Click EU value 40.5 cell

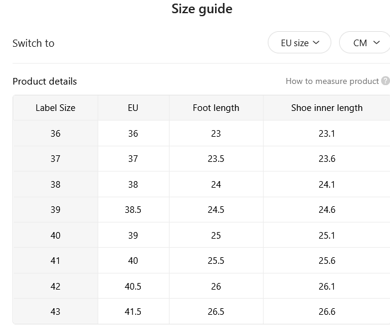pyautogui.click(x=133, y=287)
